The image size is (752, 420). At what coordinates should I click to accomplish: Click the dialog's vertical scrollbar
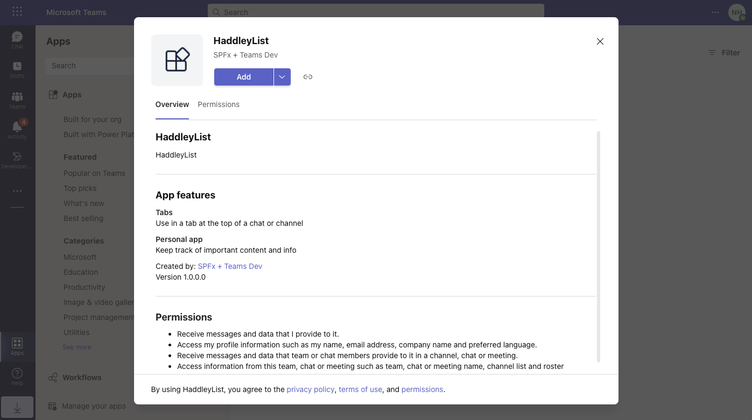[599, 246]
